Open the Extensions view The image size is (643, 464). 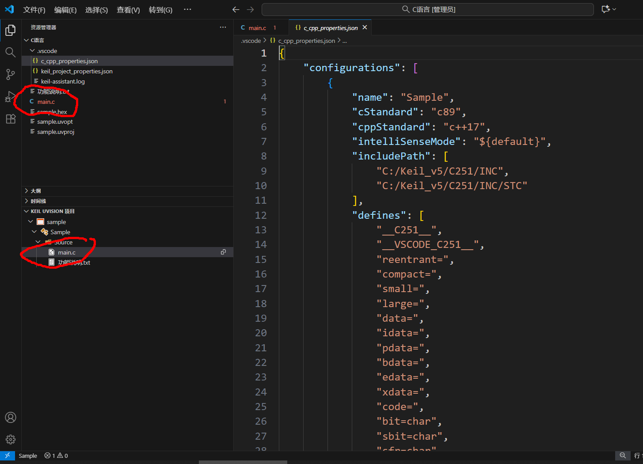click(x=11, y=119)
